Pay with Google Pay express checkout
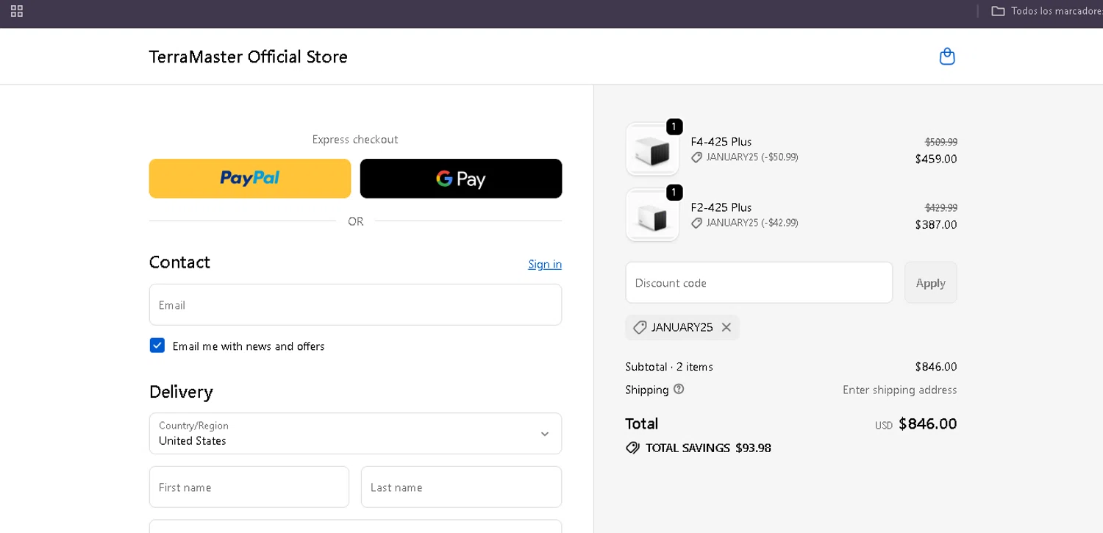The height and width of the screenshot is (533, 1103). (x=461, y=179)
